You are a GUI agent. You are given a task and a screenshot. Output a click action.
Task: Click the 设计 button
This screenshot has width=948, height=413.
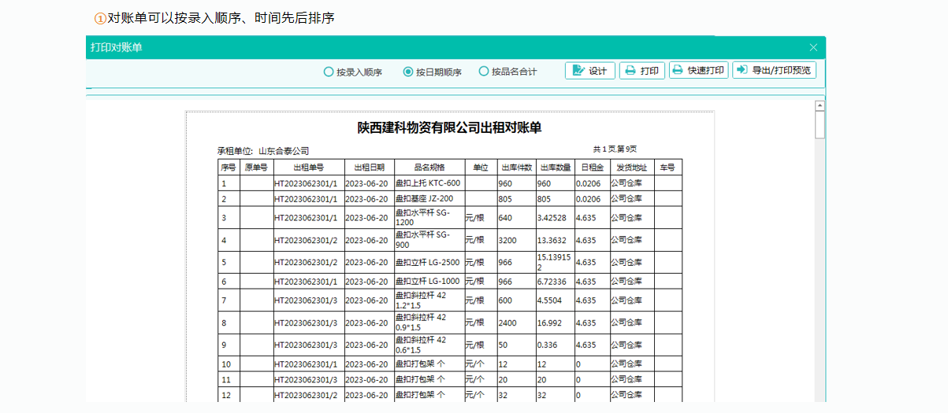(x=590, y=71)
